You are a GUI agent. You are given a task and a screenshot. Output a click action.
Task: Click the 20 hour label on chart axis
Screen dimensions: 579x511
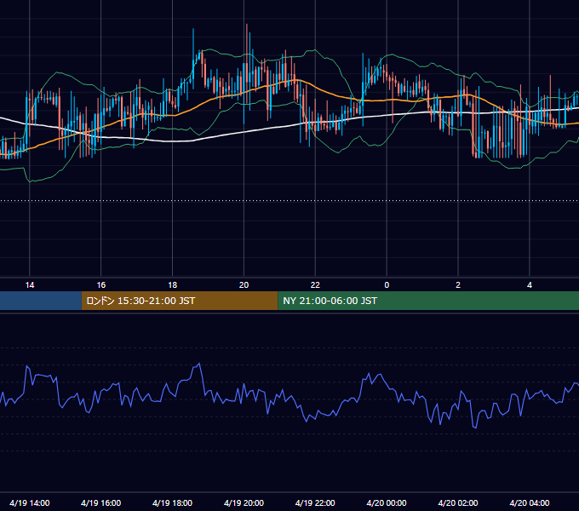[244, 285]
